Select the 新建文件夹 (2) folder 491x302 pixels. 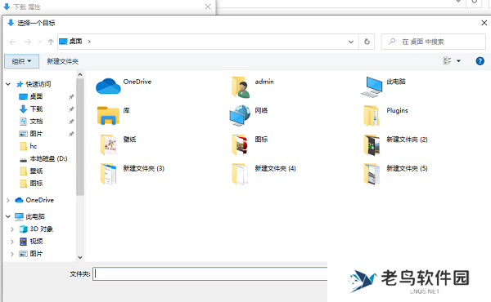click(395, 144)
